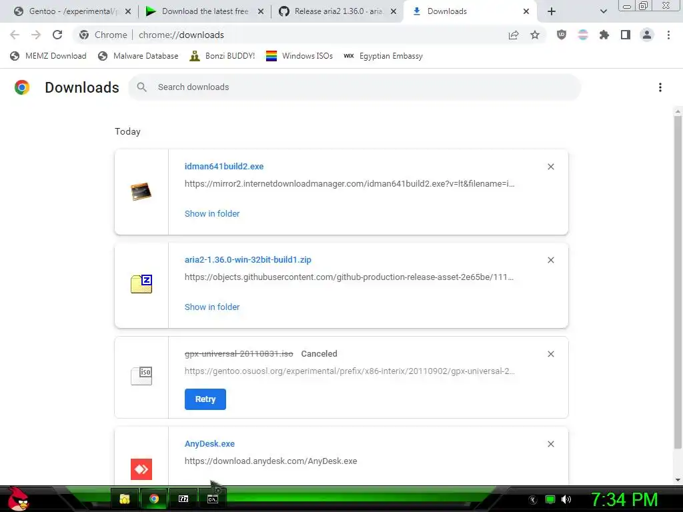
Task: Click the search magnifier in Search downloads
Action: [141, 87]
